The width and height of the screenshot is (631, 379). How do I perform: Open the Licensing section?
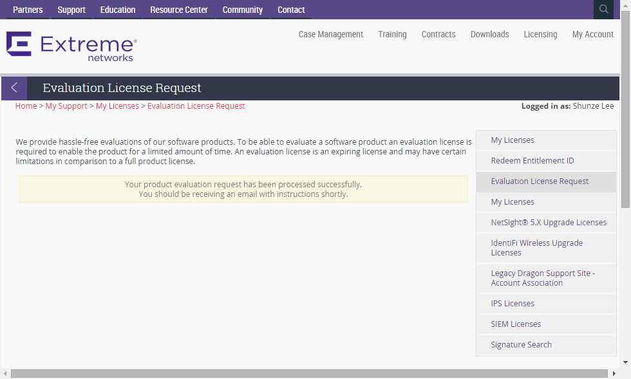[540, 34]
